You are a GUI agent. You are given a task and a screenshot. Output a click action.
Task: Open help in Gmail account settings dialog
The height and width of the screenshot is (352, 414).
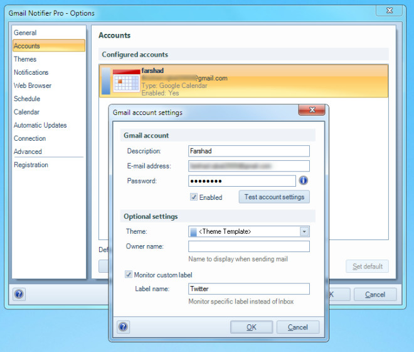tap(124, 327)
